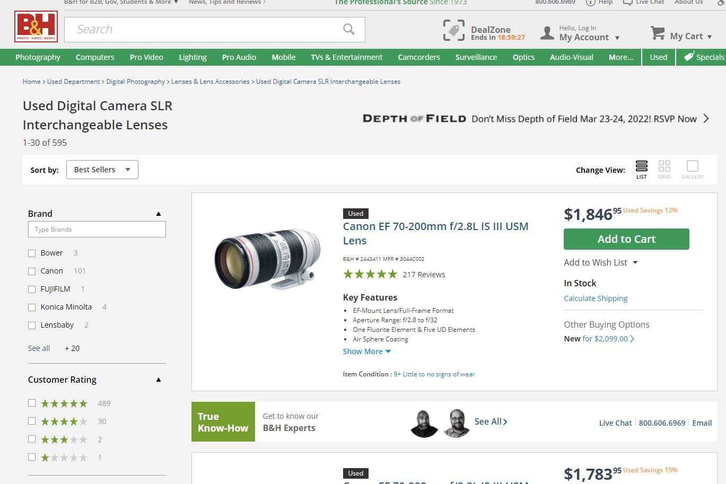
Task: Go to Digital Photography breadcrumb
Action: (136, 82)
